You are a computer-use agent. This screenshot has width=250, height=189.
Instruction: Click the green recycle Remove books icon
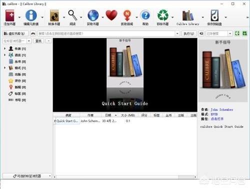tap(163, 15)
